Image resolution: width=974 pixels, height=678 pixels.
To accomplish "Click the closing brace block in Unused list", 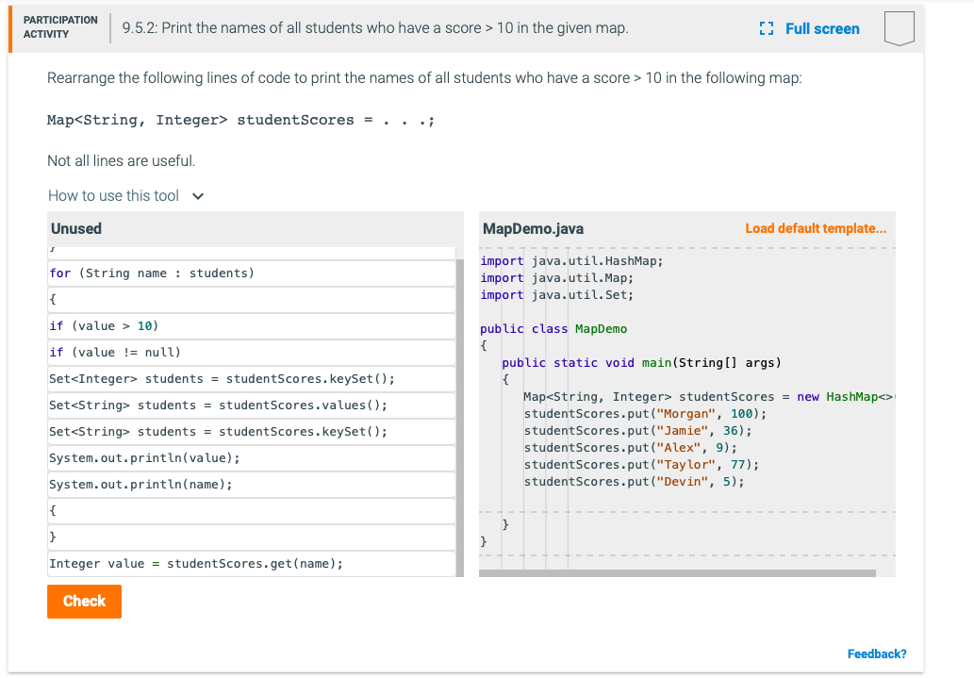I will tap(251, 537).
